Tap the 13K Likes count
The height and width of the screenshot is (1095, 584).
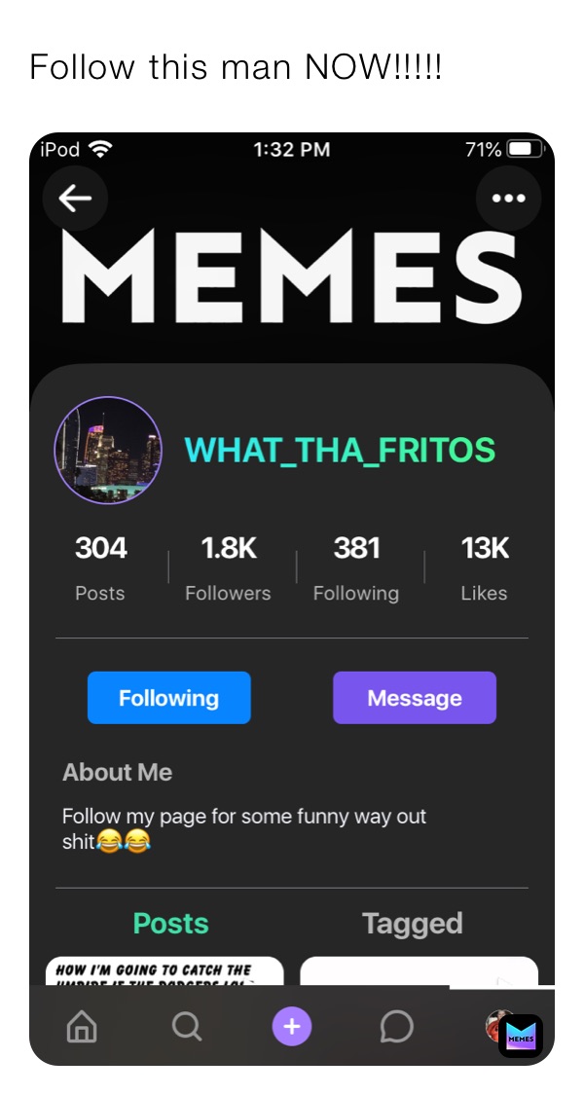[x=484, y=567]
